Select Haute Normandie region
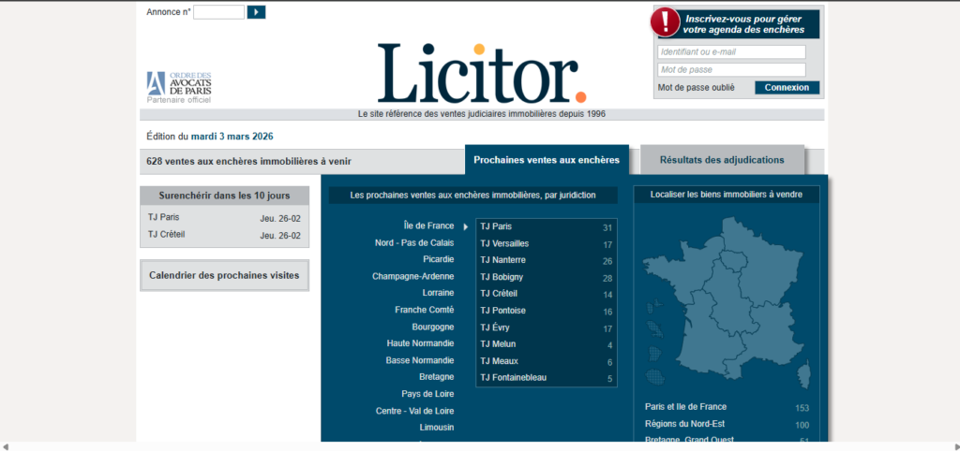Screen dimensions: 960x451 [421, 343]
